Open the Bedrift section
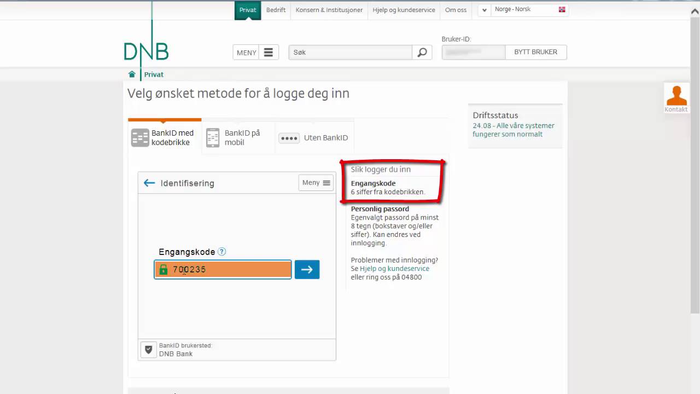700x394 pixels. [x=276, y=10]
